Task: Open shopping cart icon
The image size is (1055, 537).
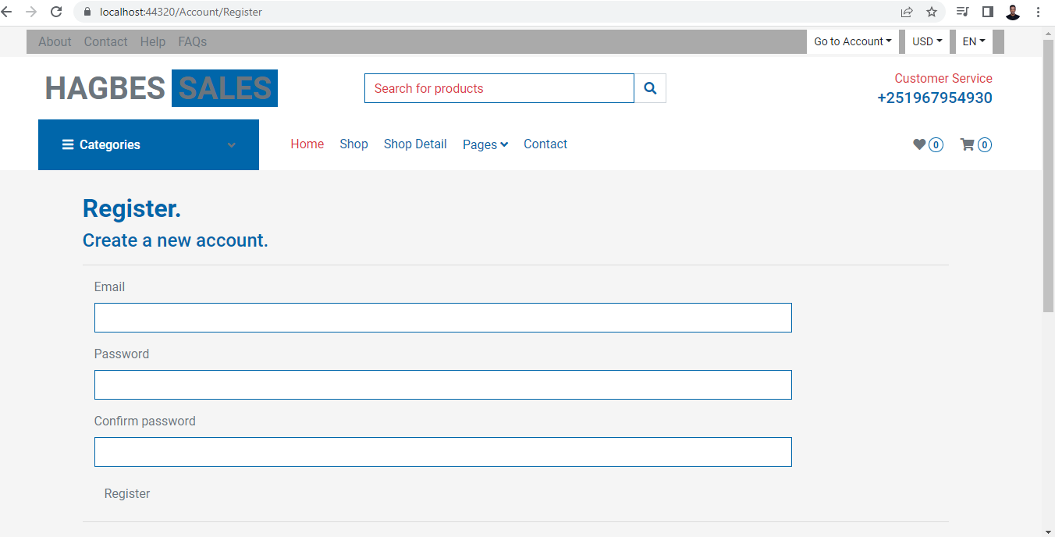Action: coord(967,144)
